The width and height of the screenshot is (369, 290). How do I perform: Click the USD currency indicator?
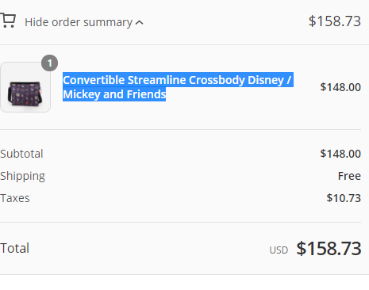tap(279, 250)
